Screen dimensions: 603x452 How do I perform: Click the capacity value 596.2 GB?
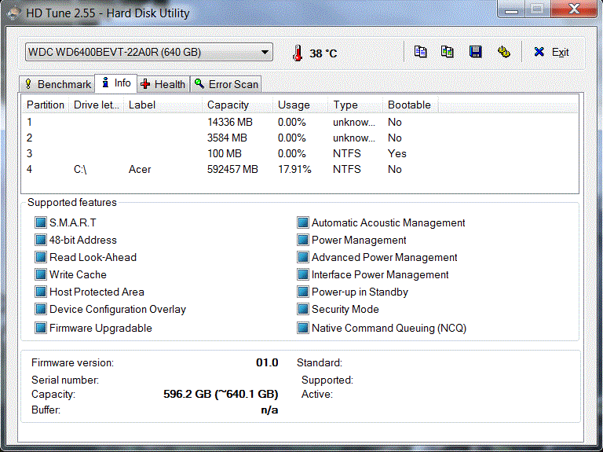pyautogui.click(x=221, y=395)
